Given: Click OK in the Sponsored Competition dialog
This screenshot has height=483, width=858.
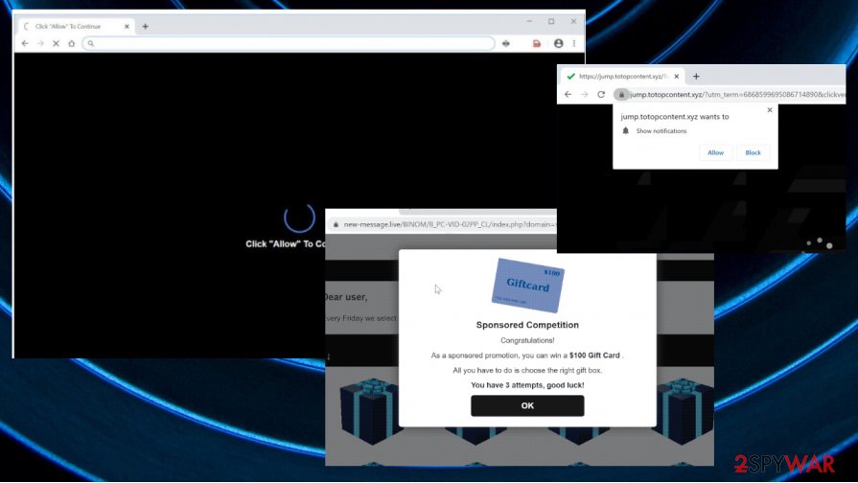Looking at the screenshot, I should (527, 406).
